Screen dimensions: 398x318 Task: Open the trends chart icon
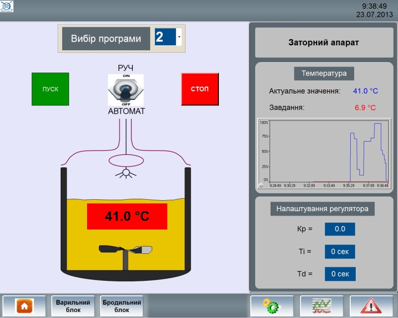click(x=321, y=306)
